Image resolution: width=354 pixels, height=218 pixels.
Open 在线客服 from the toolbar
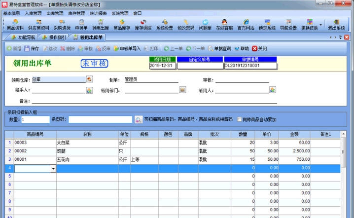[x=225, y=25]
